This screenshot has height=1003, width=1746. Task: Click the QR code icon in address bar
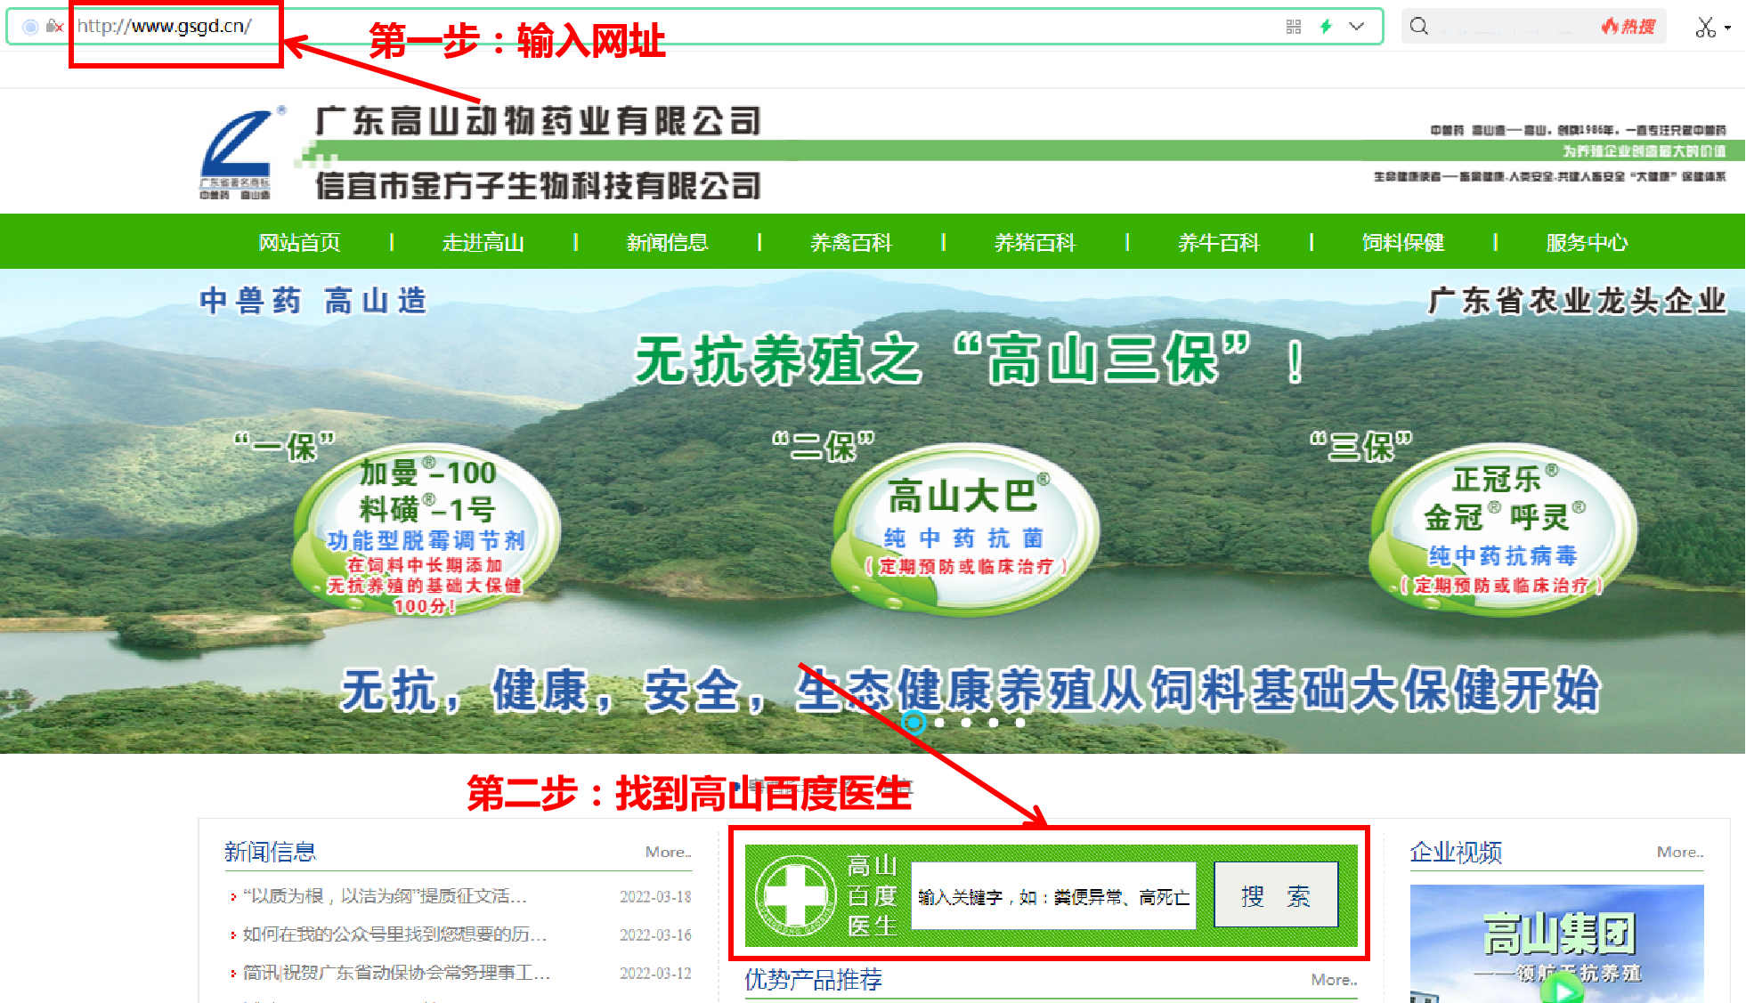click(1294, 27)
